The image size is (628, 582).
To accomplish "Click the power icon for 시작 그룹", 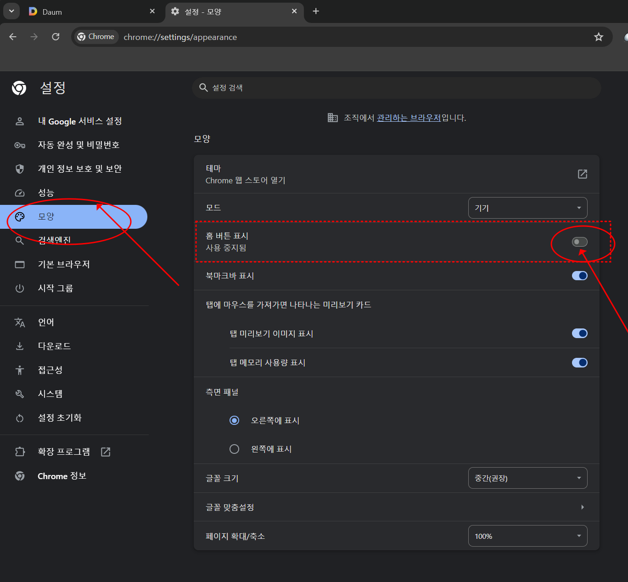I will (x=20, y=288).
